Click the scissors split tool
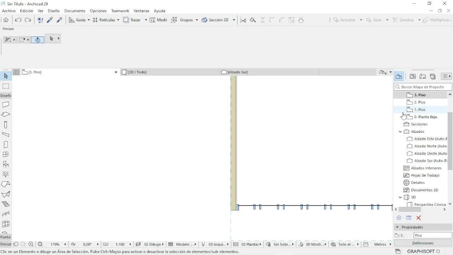 [x=243, y=20]
